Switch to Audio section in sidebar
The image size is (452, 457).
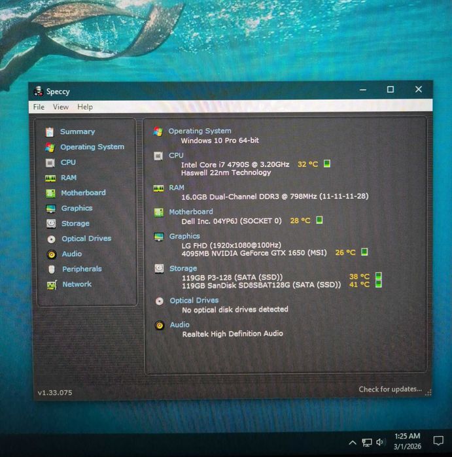point(72,254)
